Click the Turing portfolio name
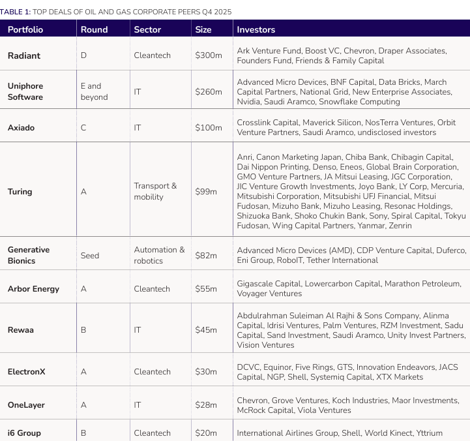Screen dimensions: 470x441 coord(20,192)
